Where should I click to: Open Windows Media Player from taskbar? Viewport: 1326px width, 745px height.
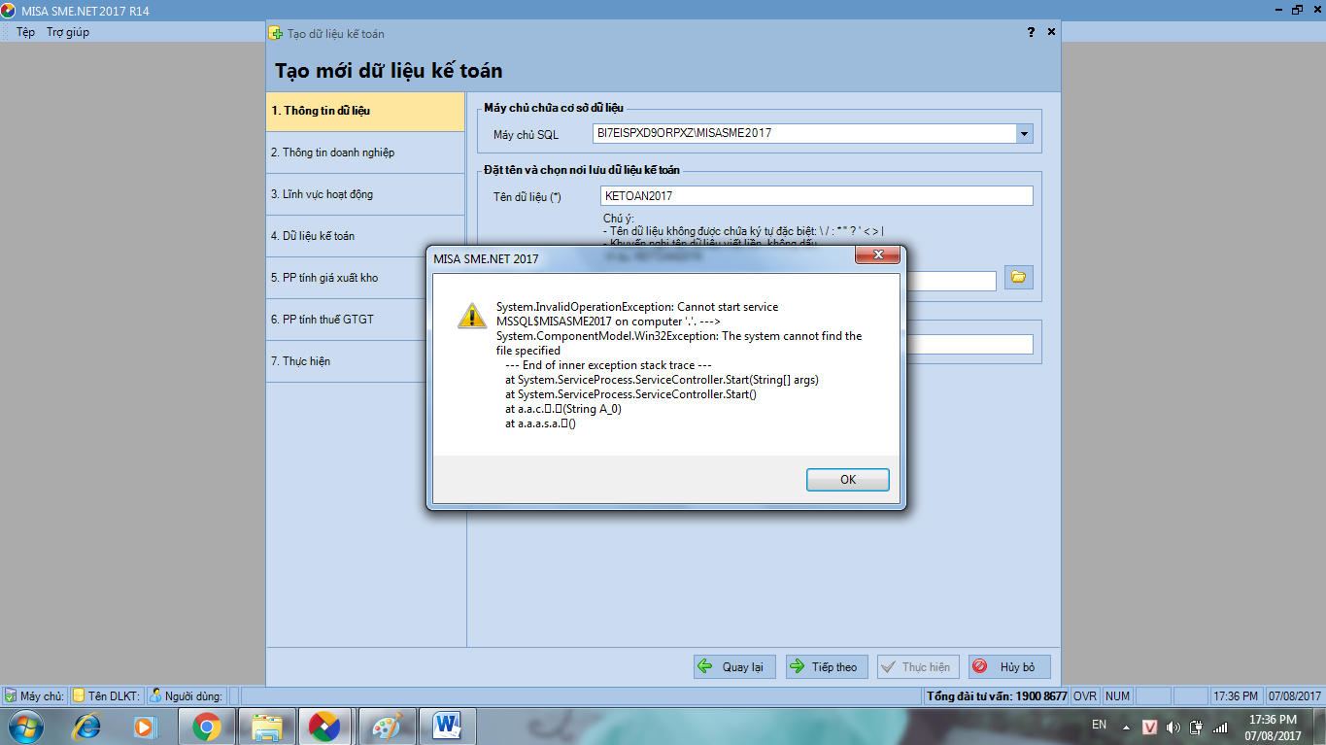pyautogui.click(x=145, y=727)
